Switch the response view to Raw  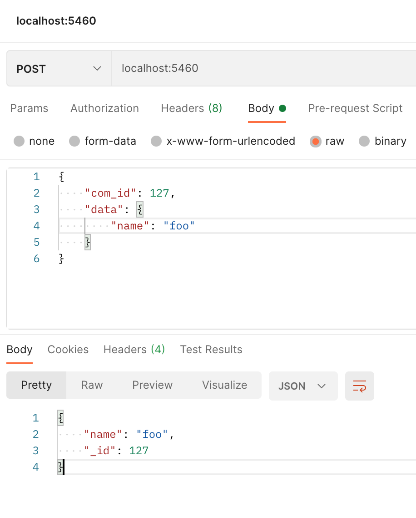[91, 385]
